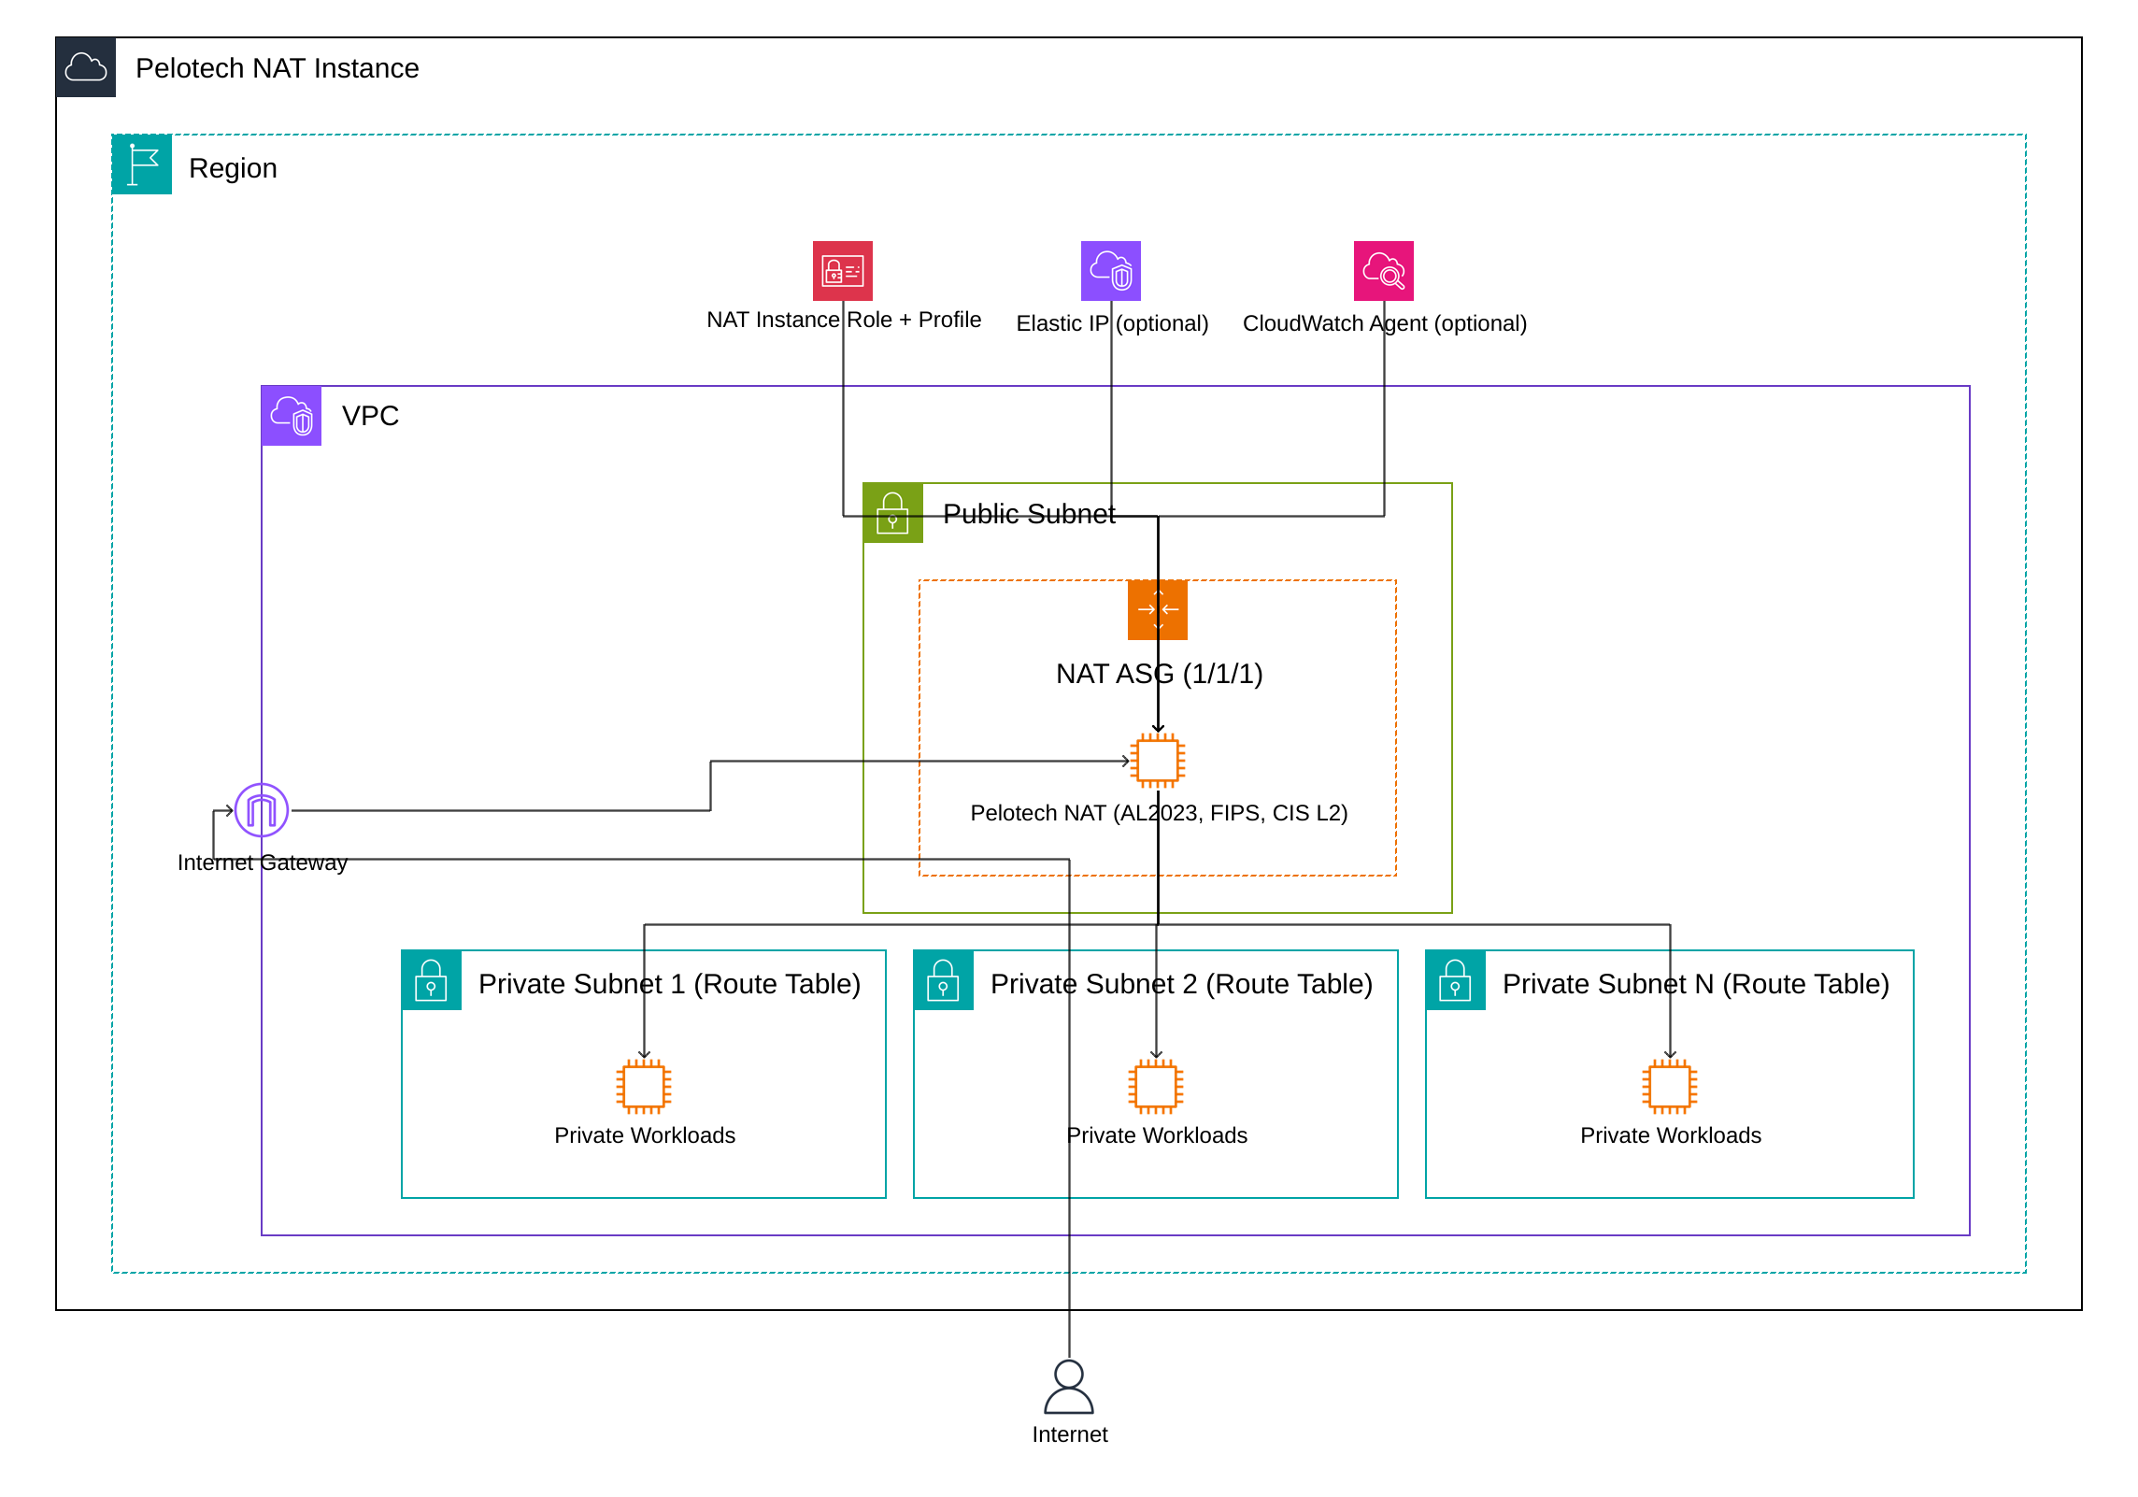The image size is (2138, 1497).
Task: Select the VPC cloud shield icon
Action: pyautogui.click(x=292, y=416)
